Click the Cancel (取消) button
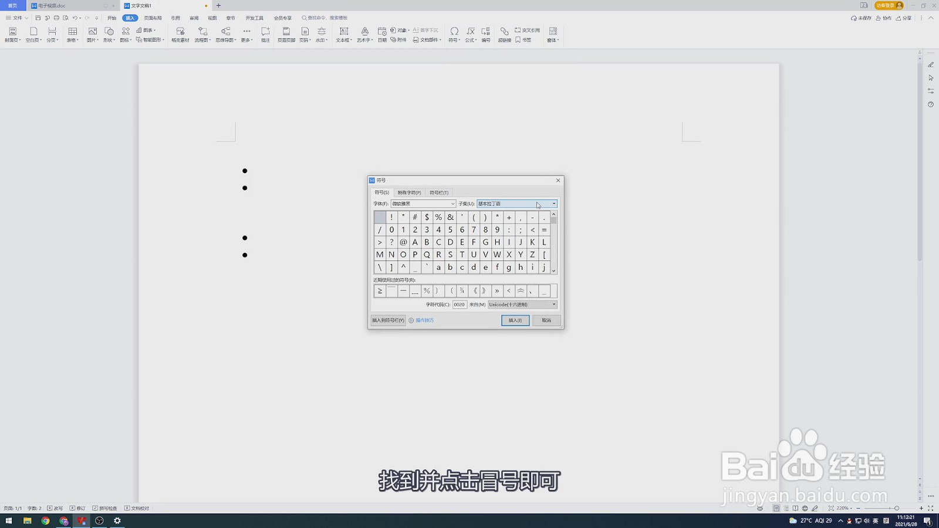 point(546,320)
